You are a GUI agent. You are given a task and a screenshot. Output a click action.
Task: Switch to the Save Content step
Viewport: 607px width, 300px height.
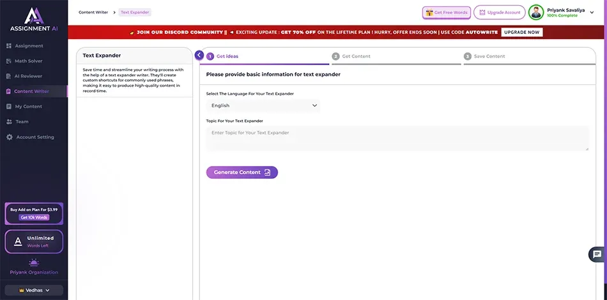489,56
